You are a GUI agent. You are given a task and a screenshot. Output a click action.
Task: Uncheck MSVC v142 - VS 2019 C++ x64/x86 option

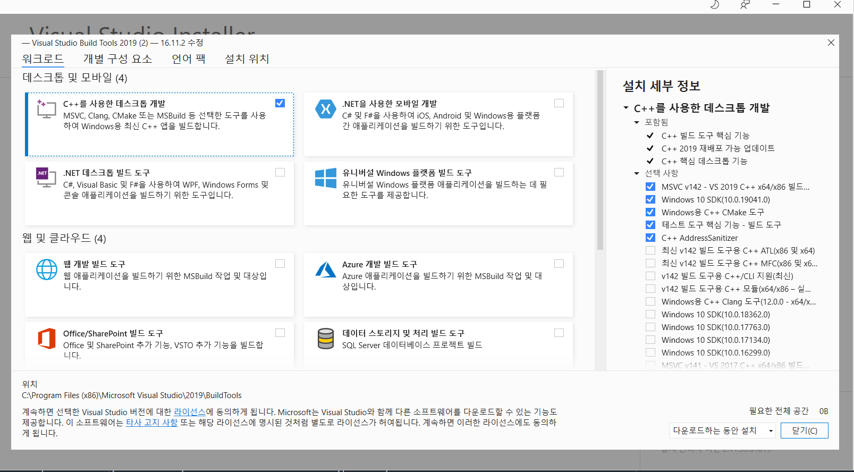click(x=650, y=187)
